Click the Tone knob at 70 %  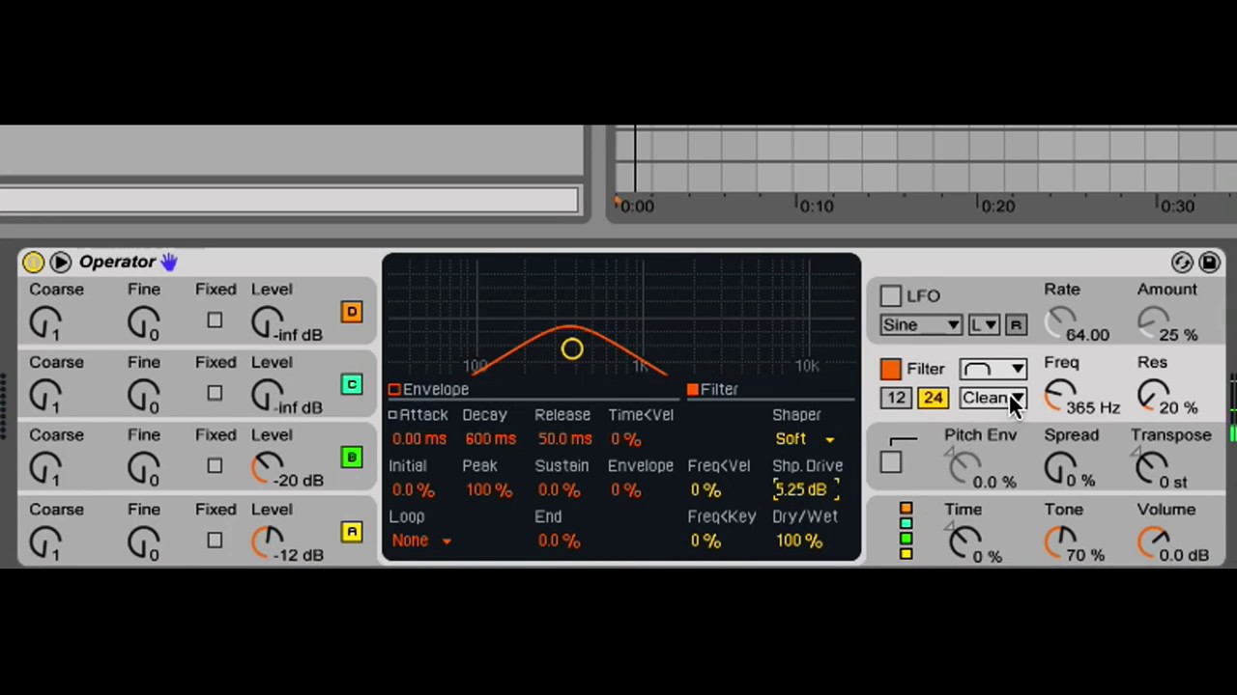[1060, 542]
